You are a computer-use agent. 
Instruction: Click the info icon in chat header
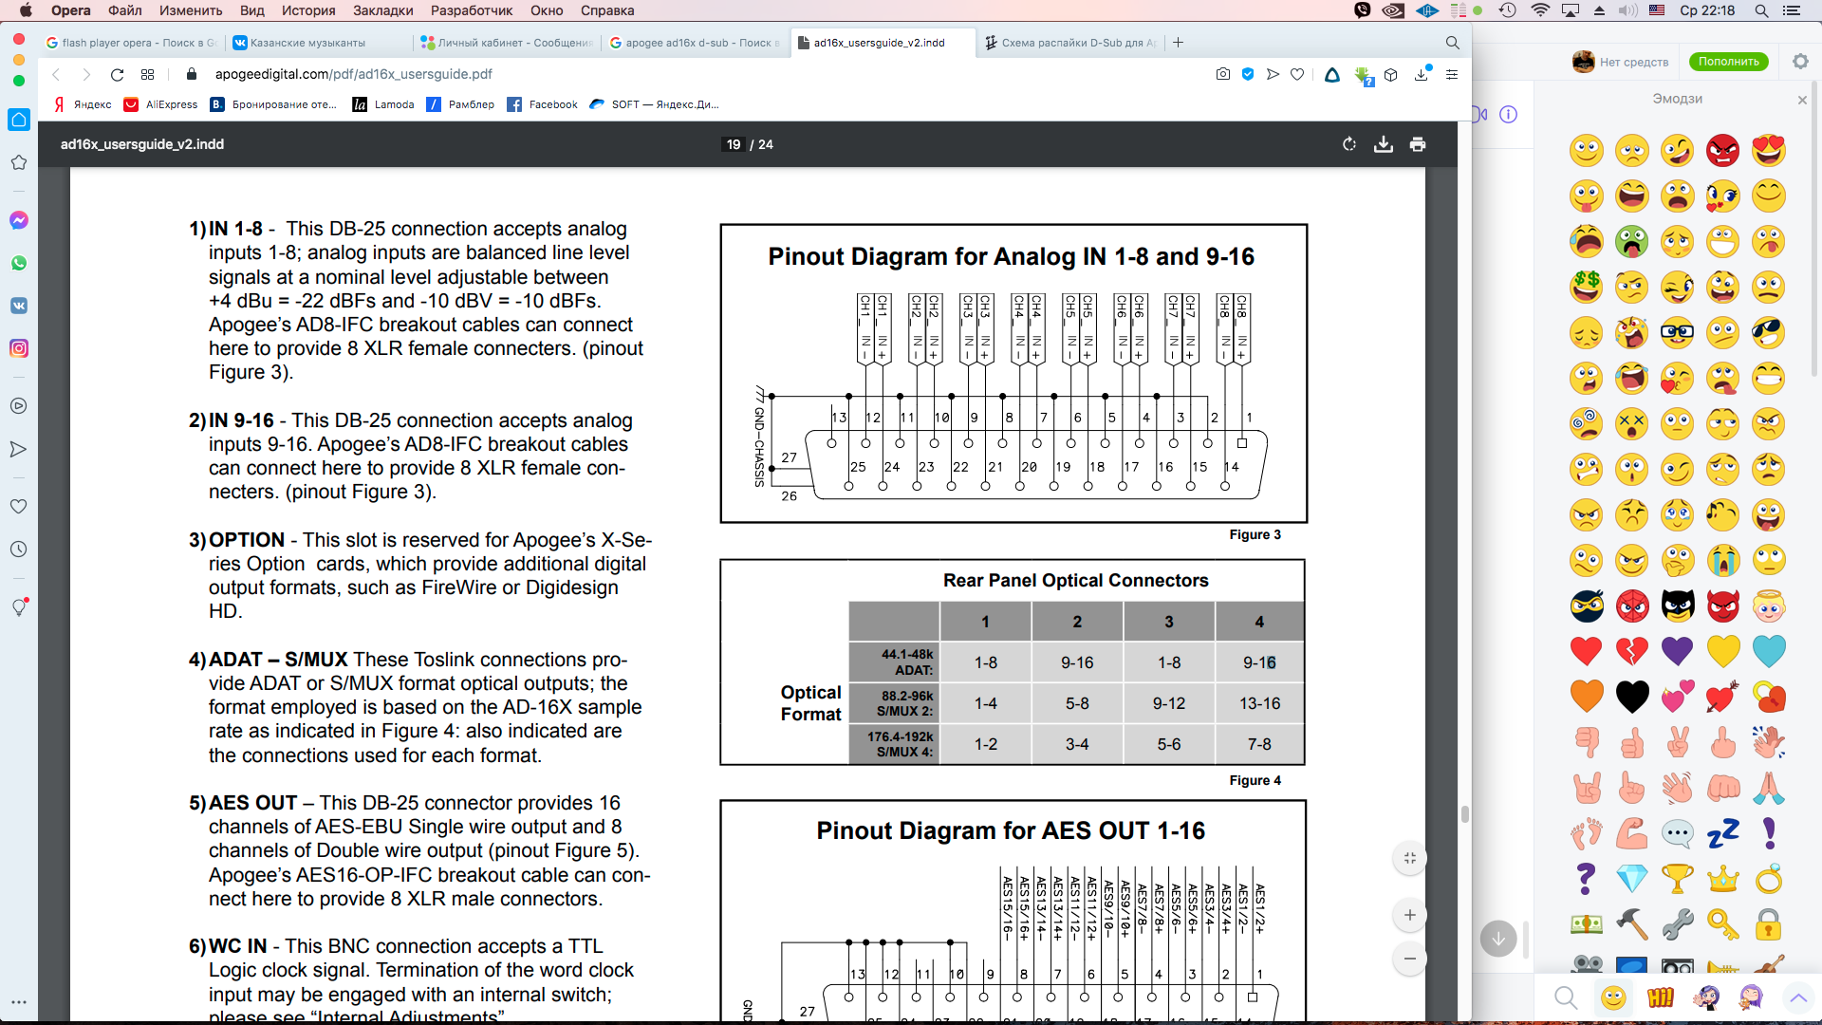click(x=1508, y=114)
